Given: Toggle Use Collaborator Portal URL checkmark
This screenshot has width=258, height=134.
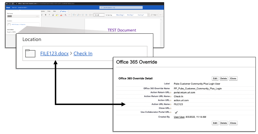Looking at the screenshot, I should coord(176,112).
